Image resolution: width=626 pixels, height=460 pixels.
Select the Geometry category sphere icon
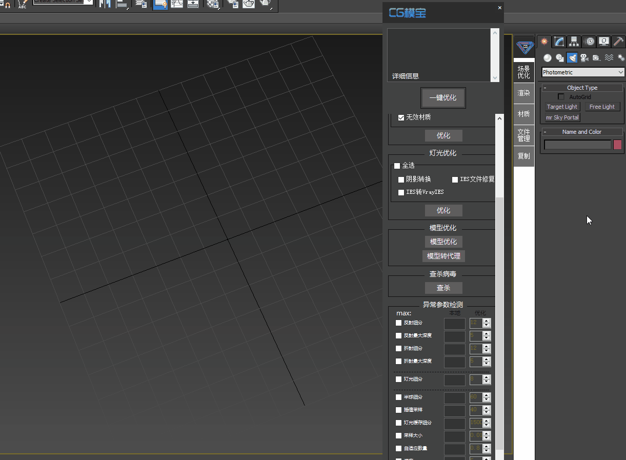547,57
